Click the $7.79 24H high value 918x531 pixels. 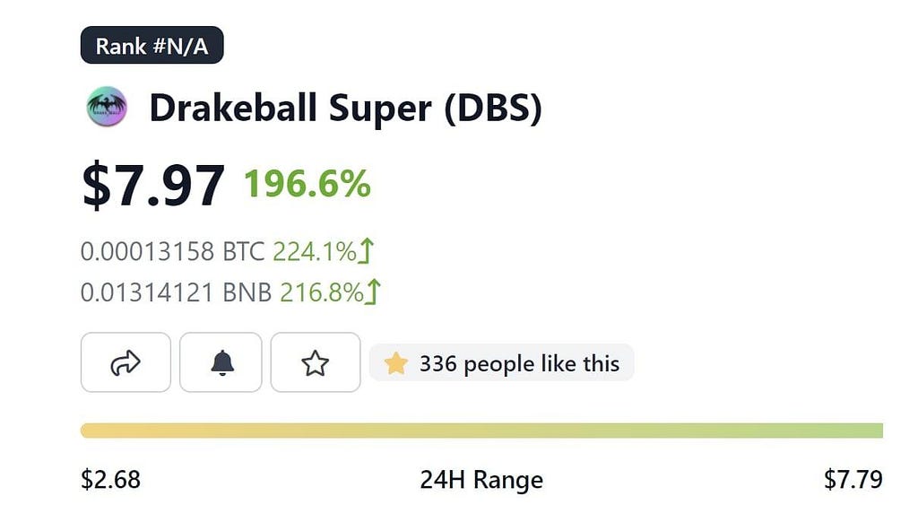[853, 479]
